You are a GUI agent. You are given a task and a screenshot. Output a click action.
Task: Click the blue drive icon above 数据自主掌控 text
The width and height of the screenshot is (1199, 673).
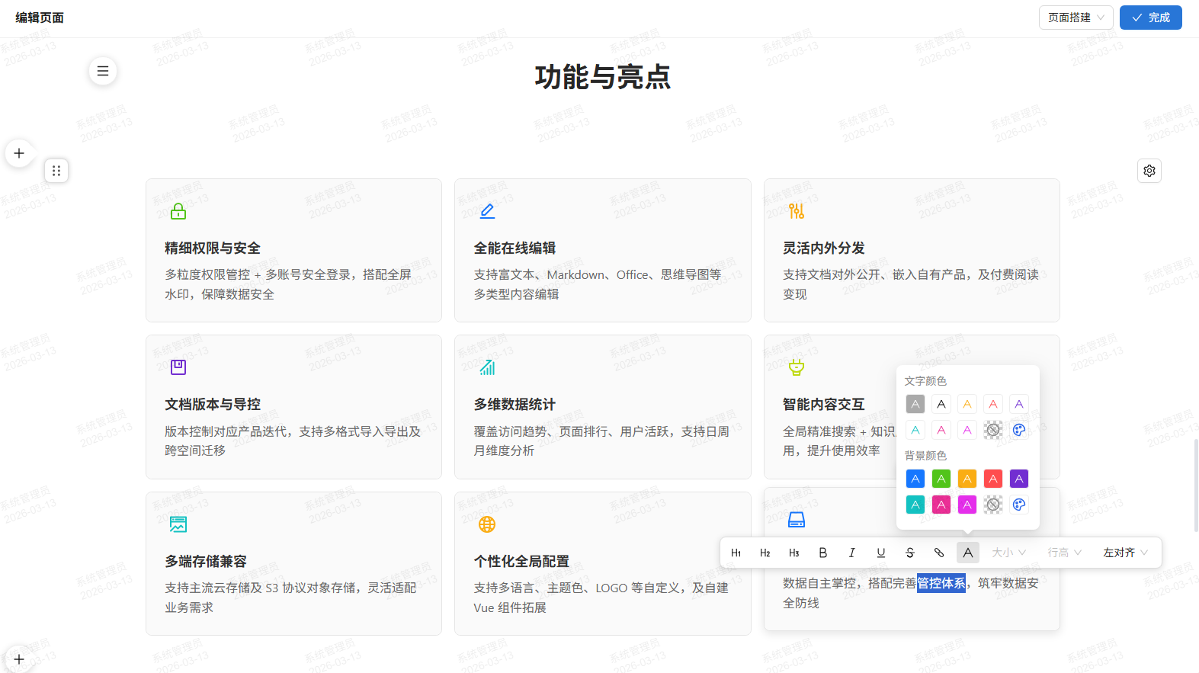click(x=797, y=520)
